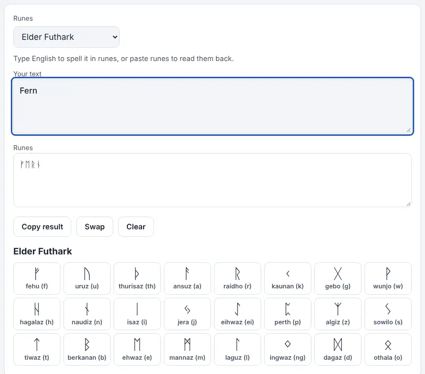Click the 'Type English to spell it' hint text
Image resolution: width=425 pixels, height=374 pixels.
(x=123, y=59)
